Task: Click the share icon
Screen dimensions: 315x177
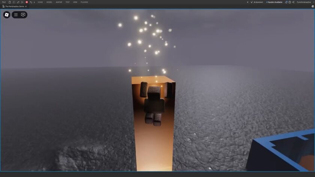Action: tap(293, 2)
